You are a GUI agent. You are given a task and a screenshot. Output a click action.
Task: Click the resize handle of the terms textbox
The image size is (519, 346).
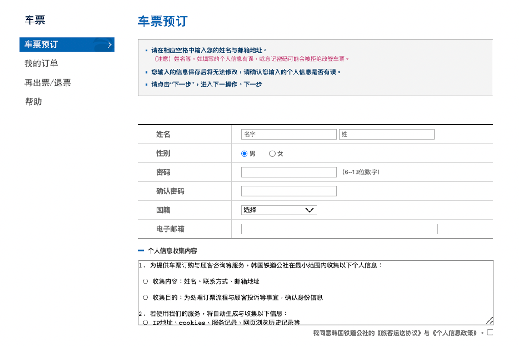tap(489, 320)
